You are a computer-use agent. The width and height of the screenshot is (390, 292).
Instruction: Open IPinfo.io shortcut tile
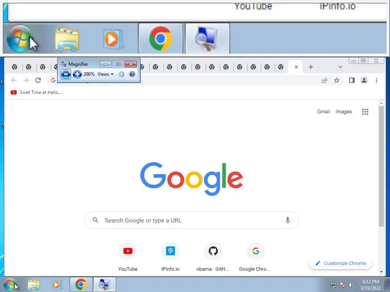pos(170,257)
